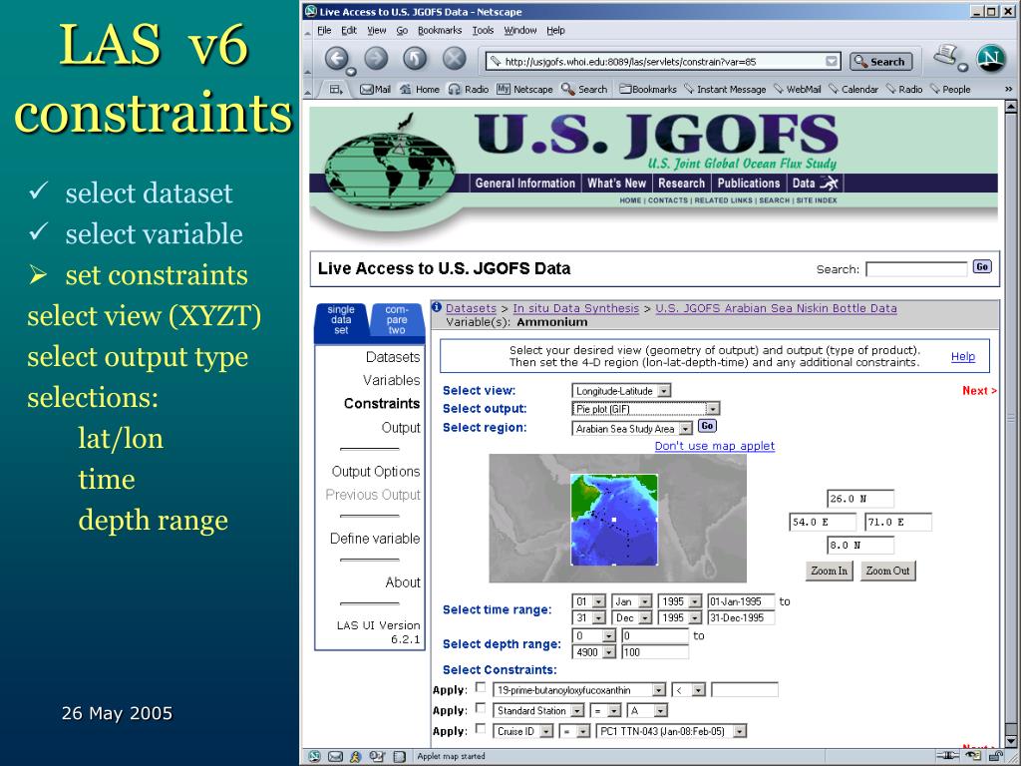Click the red Next > link

979,391
